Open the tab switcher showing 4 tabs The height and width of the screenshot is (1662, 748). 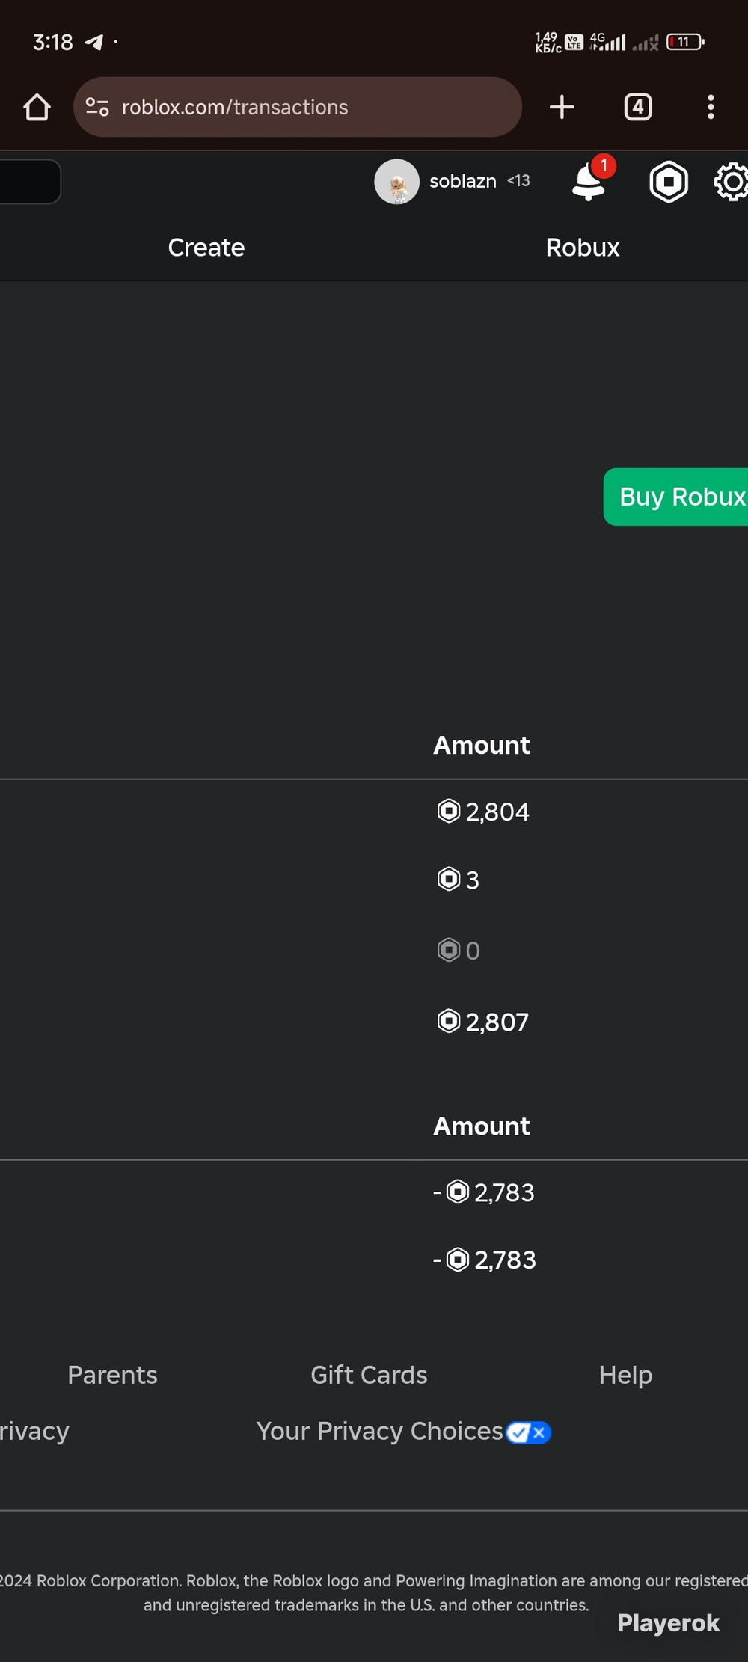638,107
